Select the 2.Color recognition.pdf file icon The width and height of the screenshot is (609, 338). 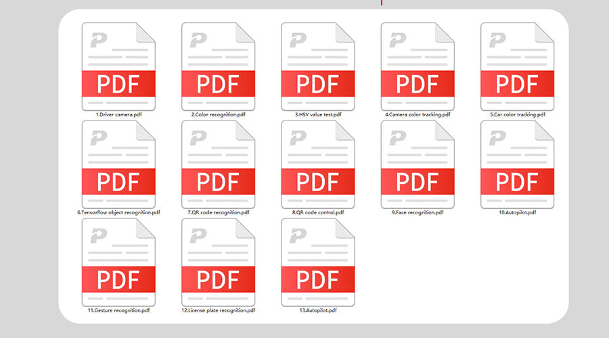tap(218, 66)
